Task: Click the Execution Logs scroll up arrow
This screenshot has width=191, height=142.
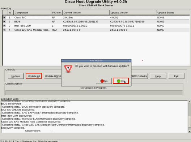Action: point(190,102)
